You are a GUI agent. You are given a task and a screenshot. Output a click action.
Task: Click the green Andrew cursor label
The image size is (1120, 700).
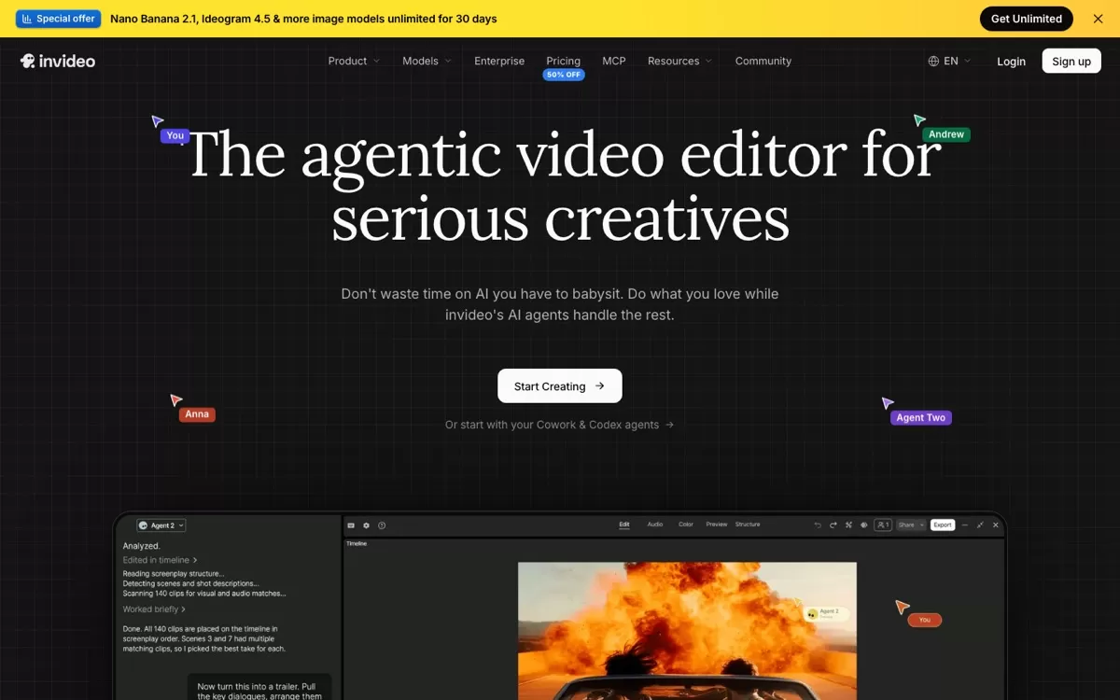(946, 134)
